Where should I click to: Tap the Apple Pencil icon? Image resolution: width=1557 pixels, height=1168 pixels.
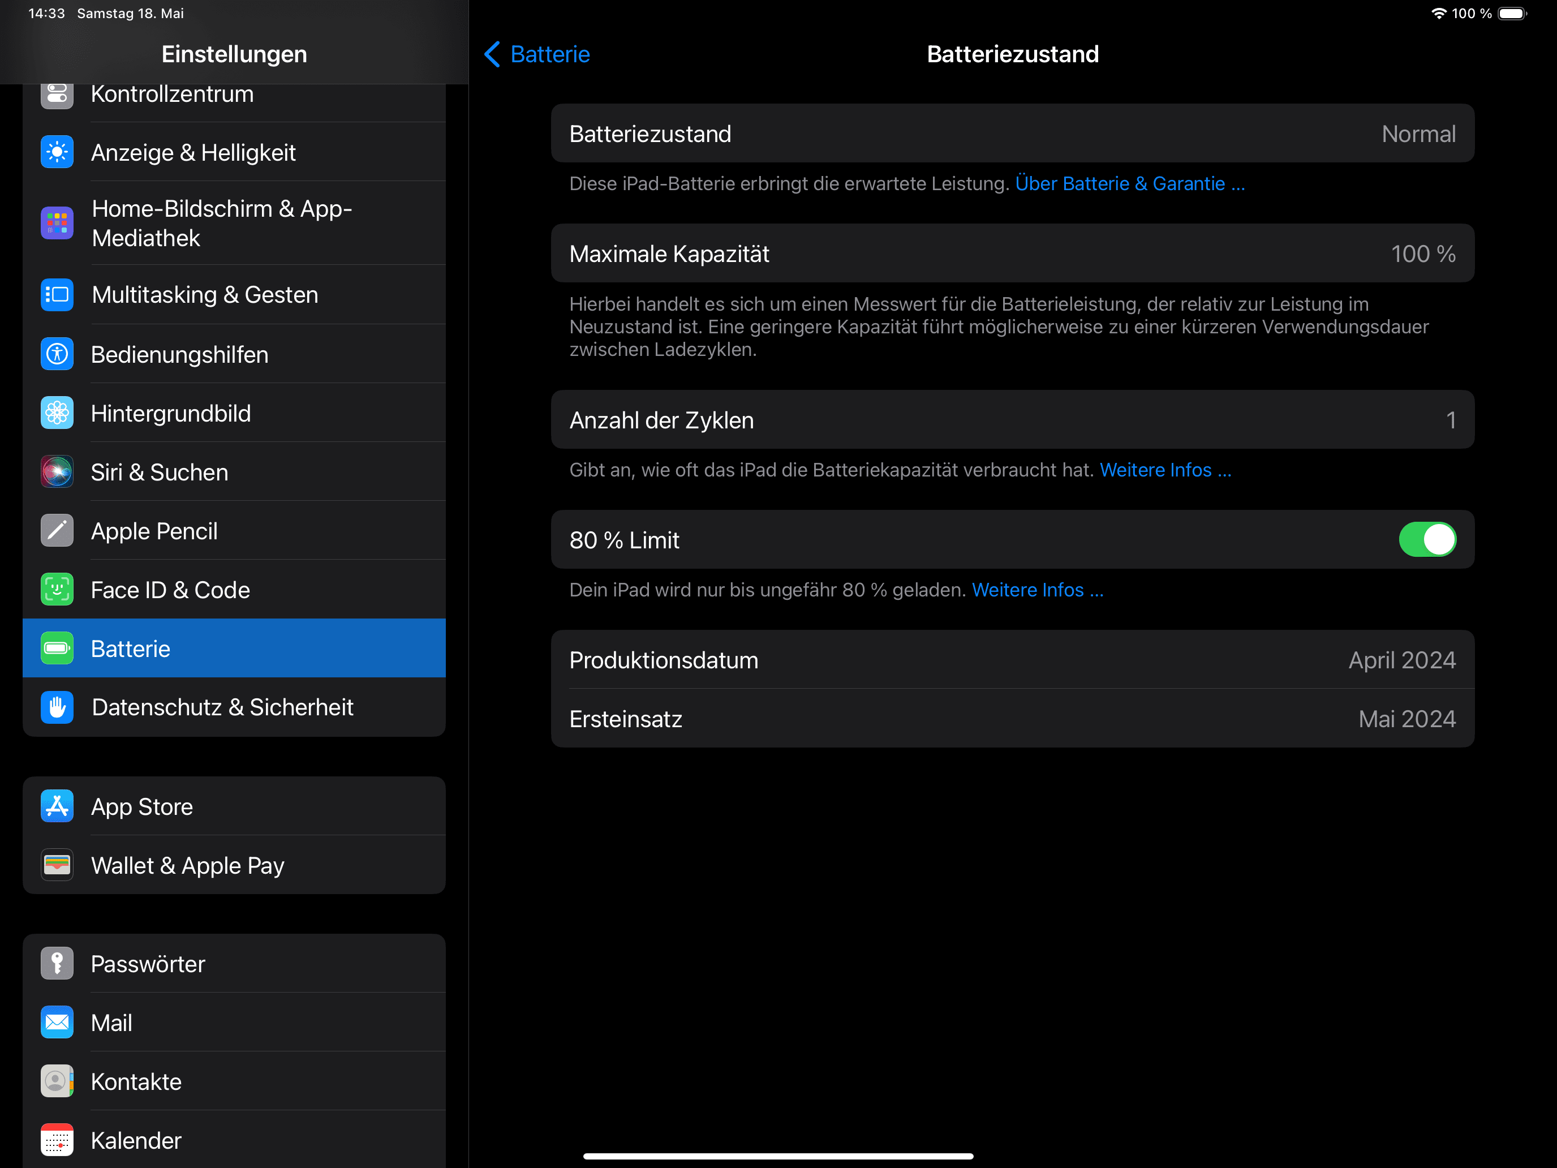click(57, 531)
